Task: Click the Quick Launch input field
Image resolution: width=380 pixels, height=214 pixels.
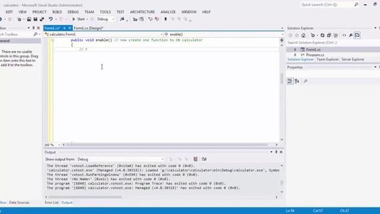Action: 327,5
